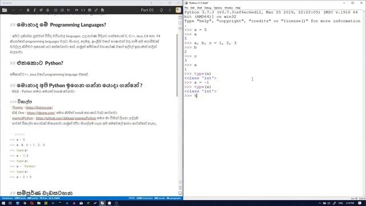Open Shell menu in Python Shell
This screenshot has height=206, width=366.
(x=200, y=7)
